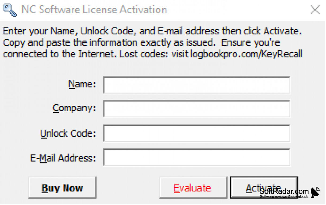Click the red Evaluate button
The height and width of the screenshot is (205, 326).
coord(193,188)
